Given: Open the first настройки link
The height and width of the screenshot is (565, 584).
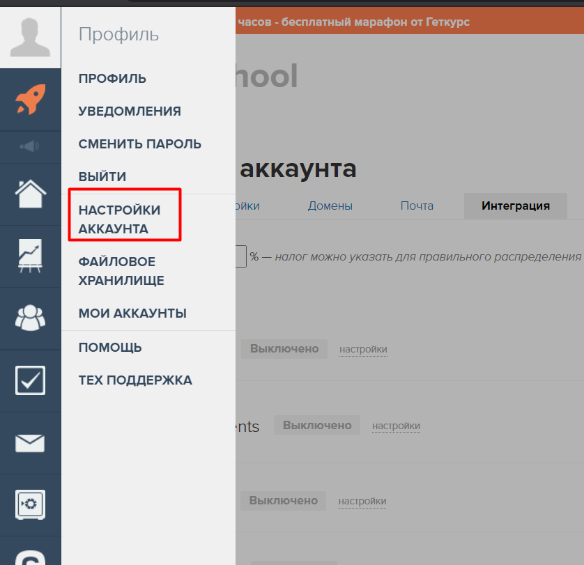Looking at the screenshot, I should [363, 349].
